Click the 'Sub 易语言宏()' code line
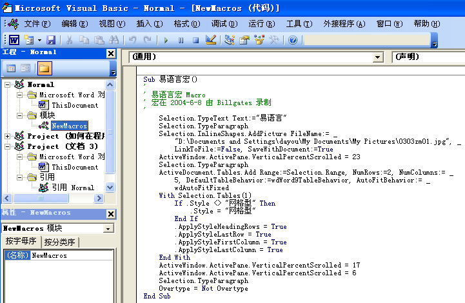Screen dimensions: 465x303 (170, 79)
